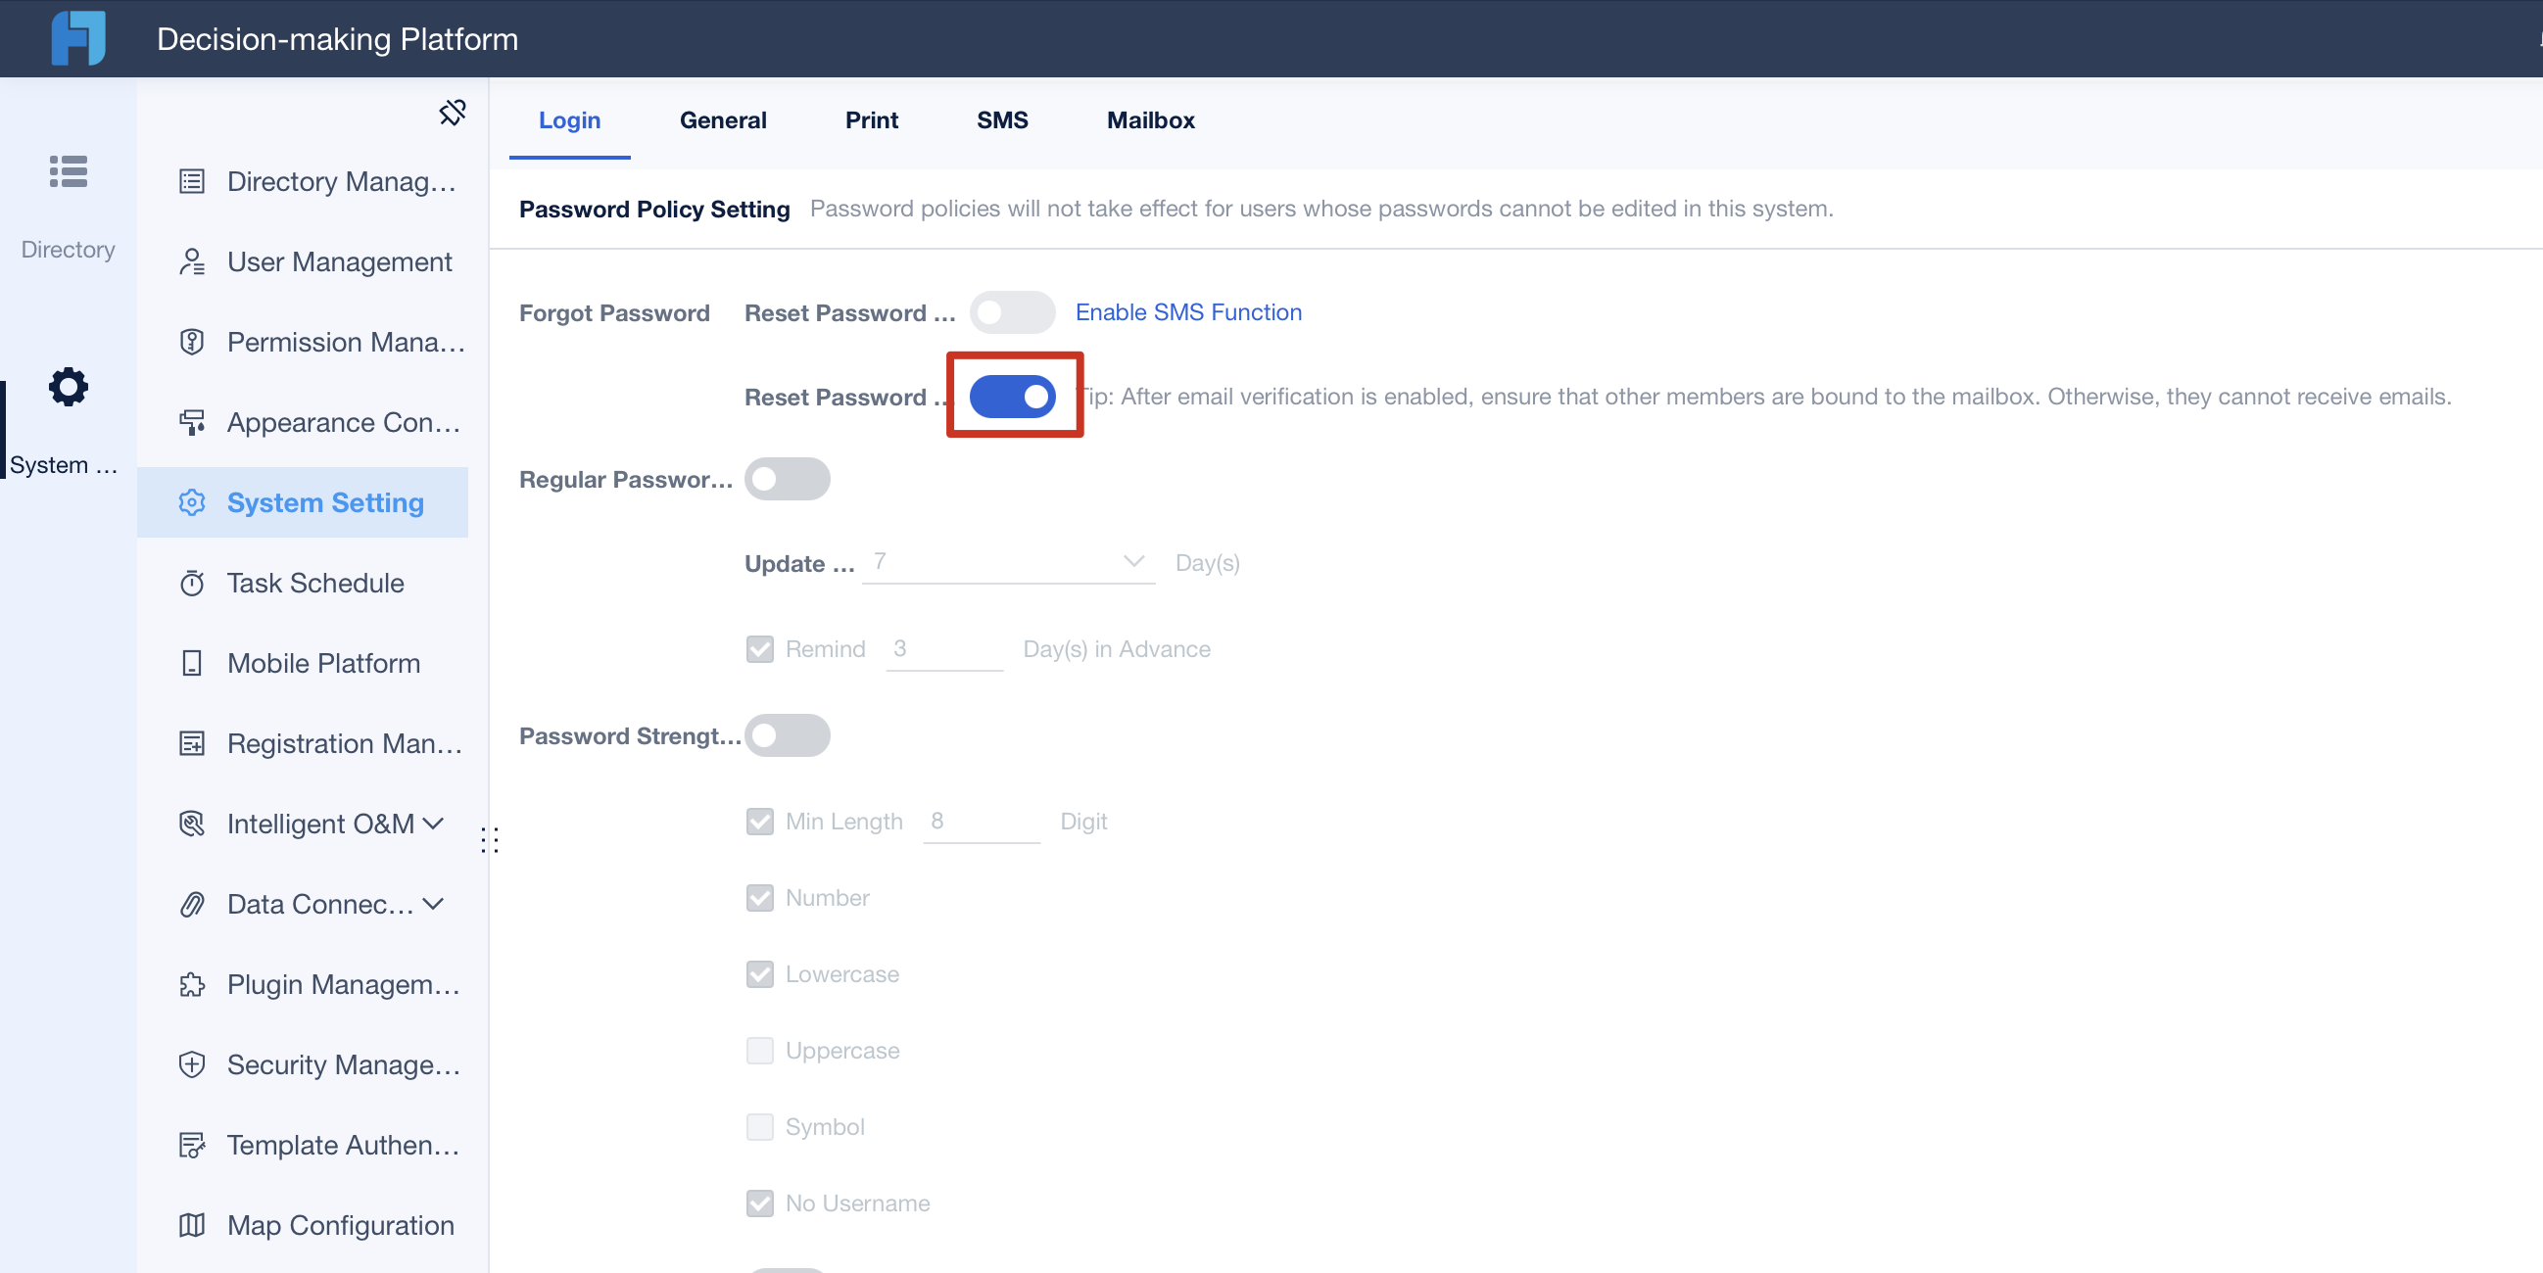Select the Login tab
2543x1273 pixels.
(569, 120)
